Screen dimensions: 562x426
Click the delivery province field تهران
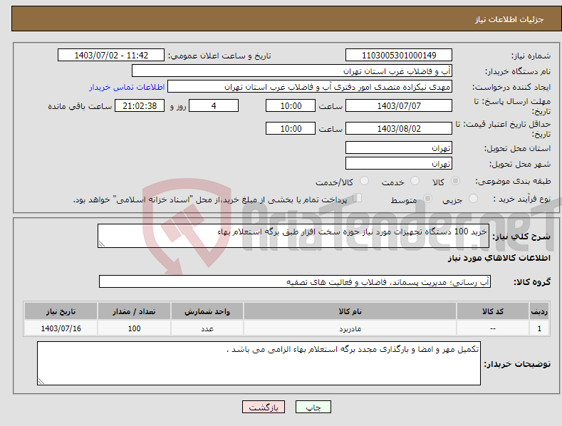pos(399,147)
